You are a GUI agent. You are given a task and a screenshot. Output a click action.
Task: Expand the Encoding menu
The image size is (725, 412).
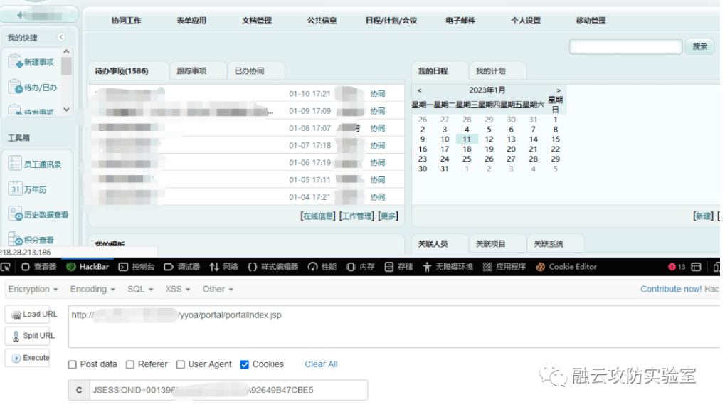click(90, 289)
